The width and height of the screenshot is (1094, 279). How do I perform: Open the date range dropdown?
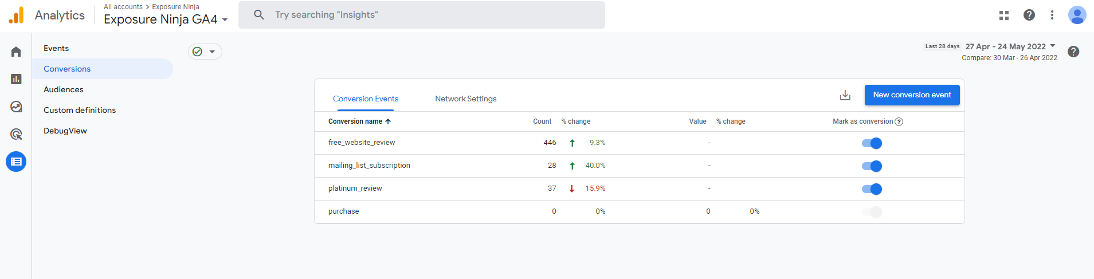click(x=1010, y=46)
